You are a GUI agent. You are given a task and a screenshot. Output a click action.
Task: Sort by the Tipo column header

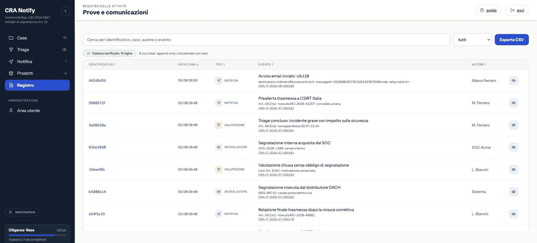coord(220,65)
